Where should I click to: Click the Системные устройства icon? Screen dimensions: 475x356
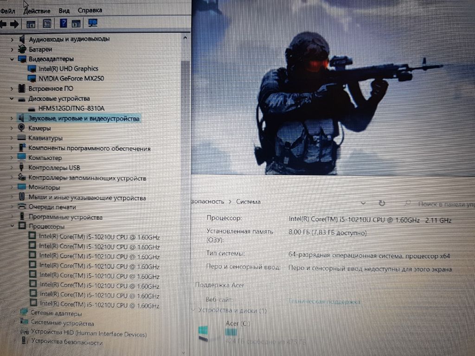(25, 322)
